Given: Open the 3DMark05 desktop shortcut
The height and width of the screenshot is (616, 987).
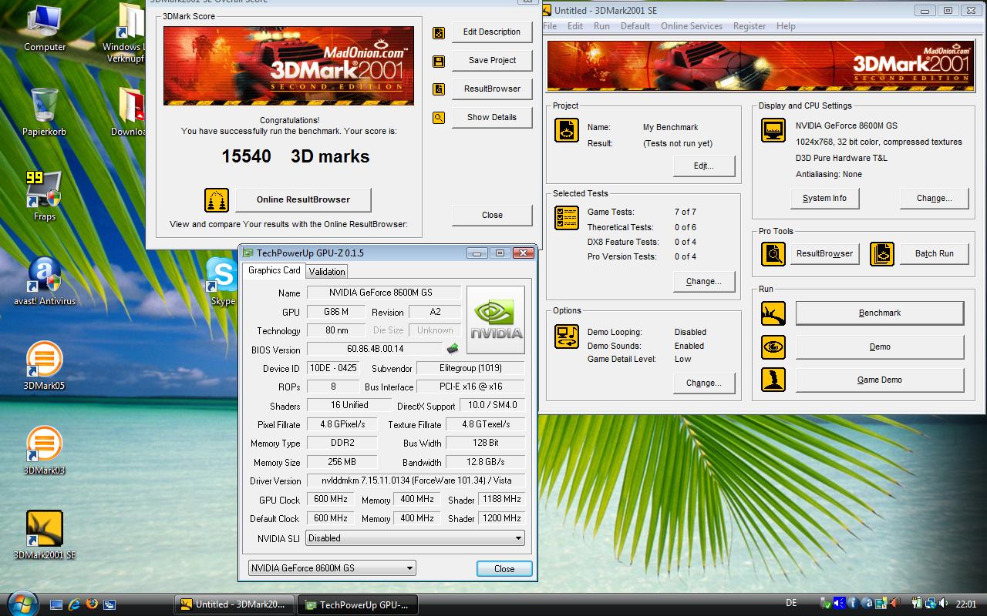Looking at the screenshot, I should (x=44, y=366).
